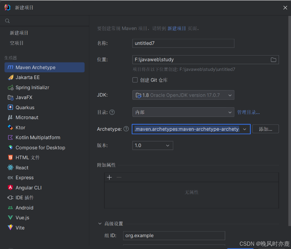Click the IDE plugin plug icon
This screenshot has height=249, width=291.
coord(10,198)
